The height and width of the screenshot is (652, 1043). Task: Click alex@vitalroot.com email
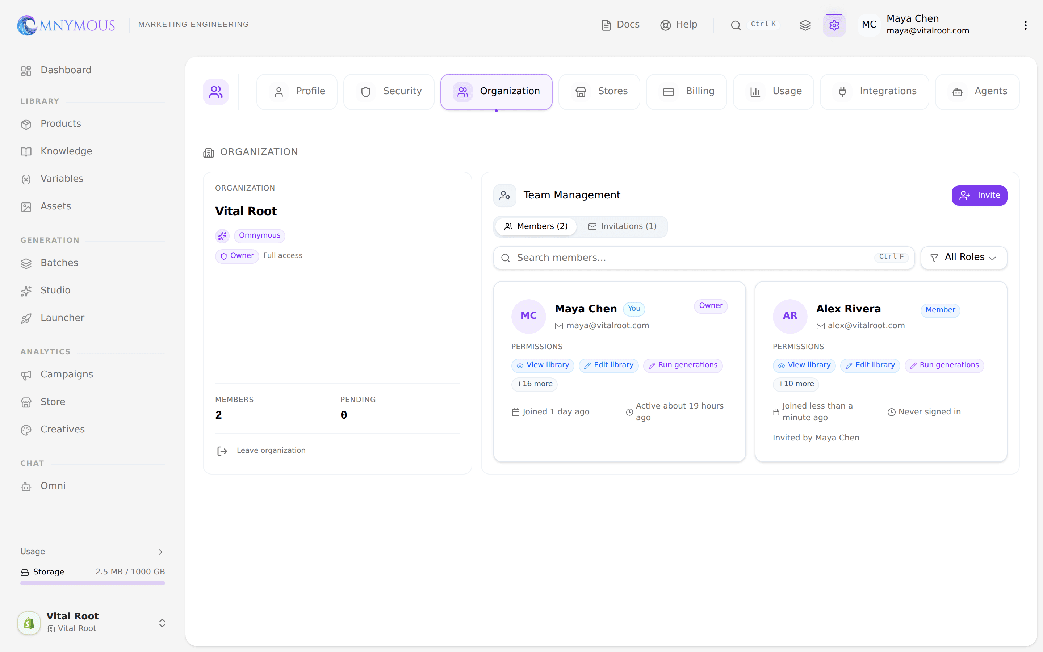[x=866, y=326]
